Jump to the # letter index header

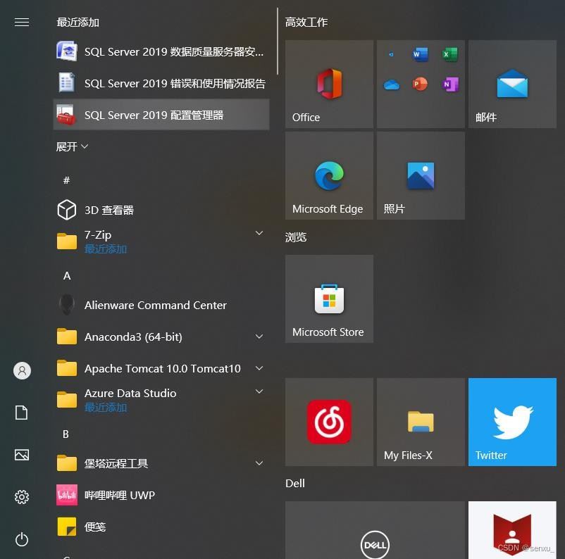pyautogui.click(x=66, y=180)
